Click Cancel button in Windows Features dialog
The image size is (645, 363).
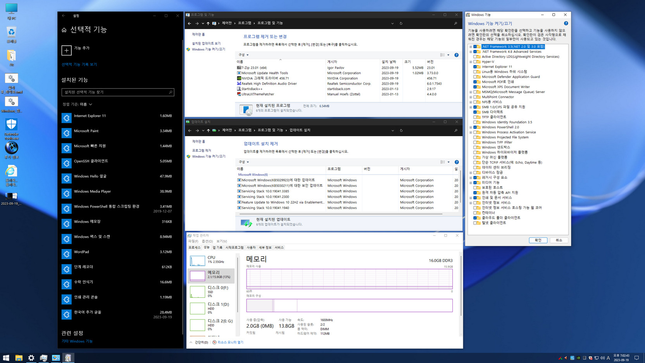pyautogui.click(x=559, y=240)
